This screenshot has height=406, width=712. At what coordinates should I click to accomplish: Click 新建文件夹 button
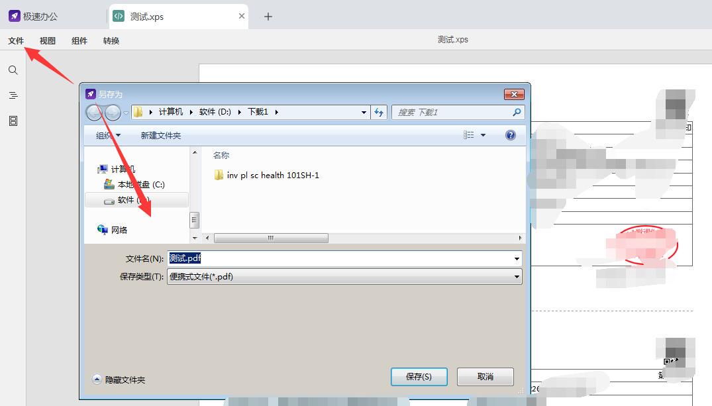(x=161, y=135)
